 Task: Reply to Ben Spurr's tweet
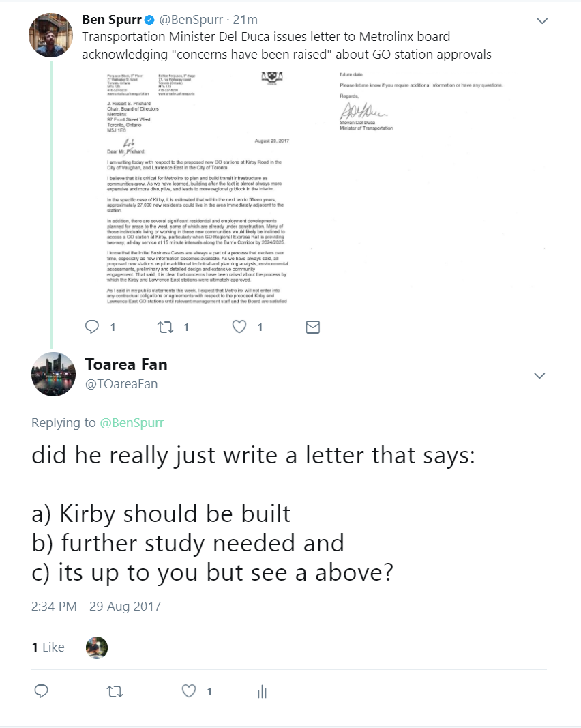click(x=91, y=327)
